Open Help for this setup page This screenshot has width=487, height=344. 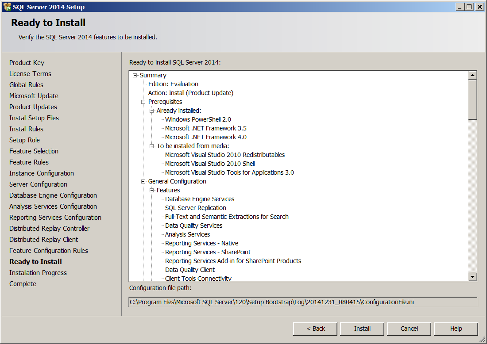tap(456, 329)
